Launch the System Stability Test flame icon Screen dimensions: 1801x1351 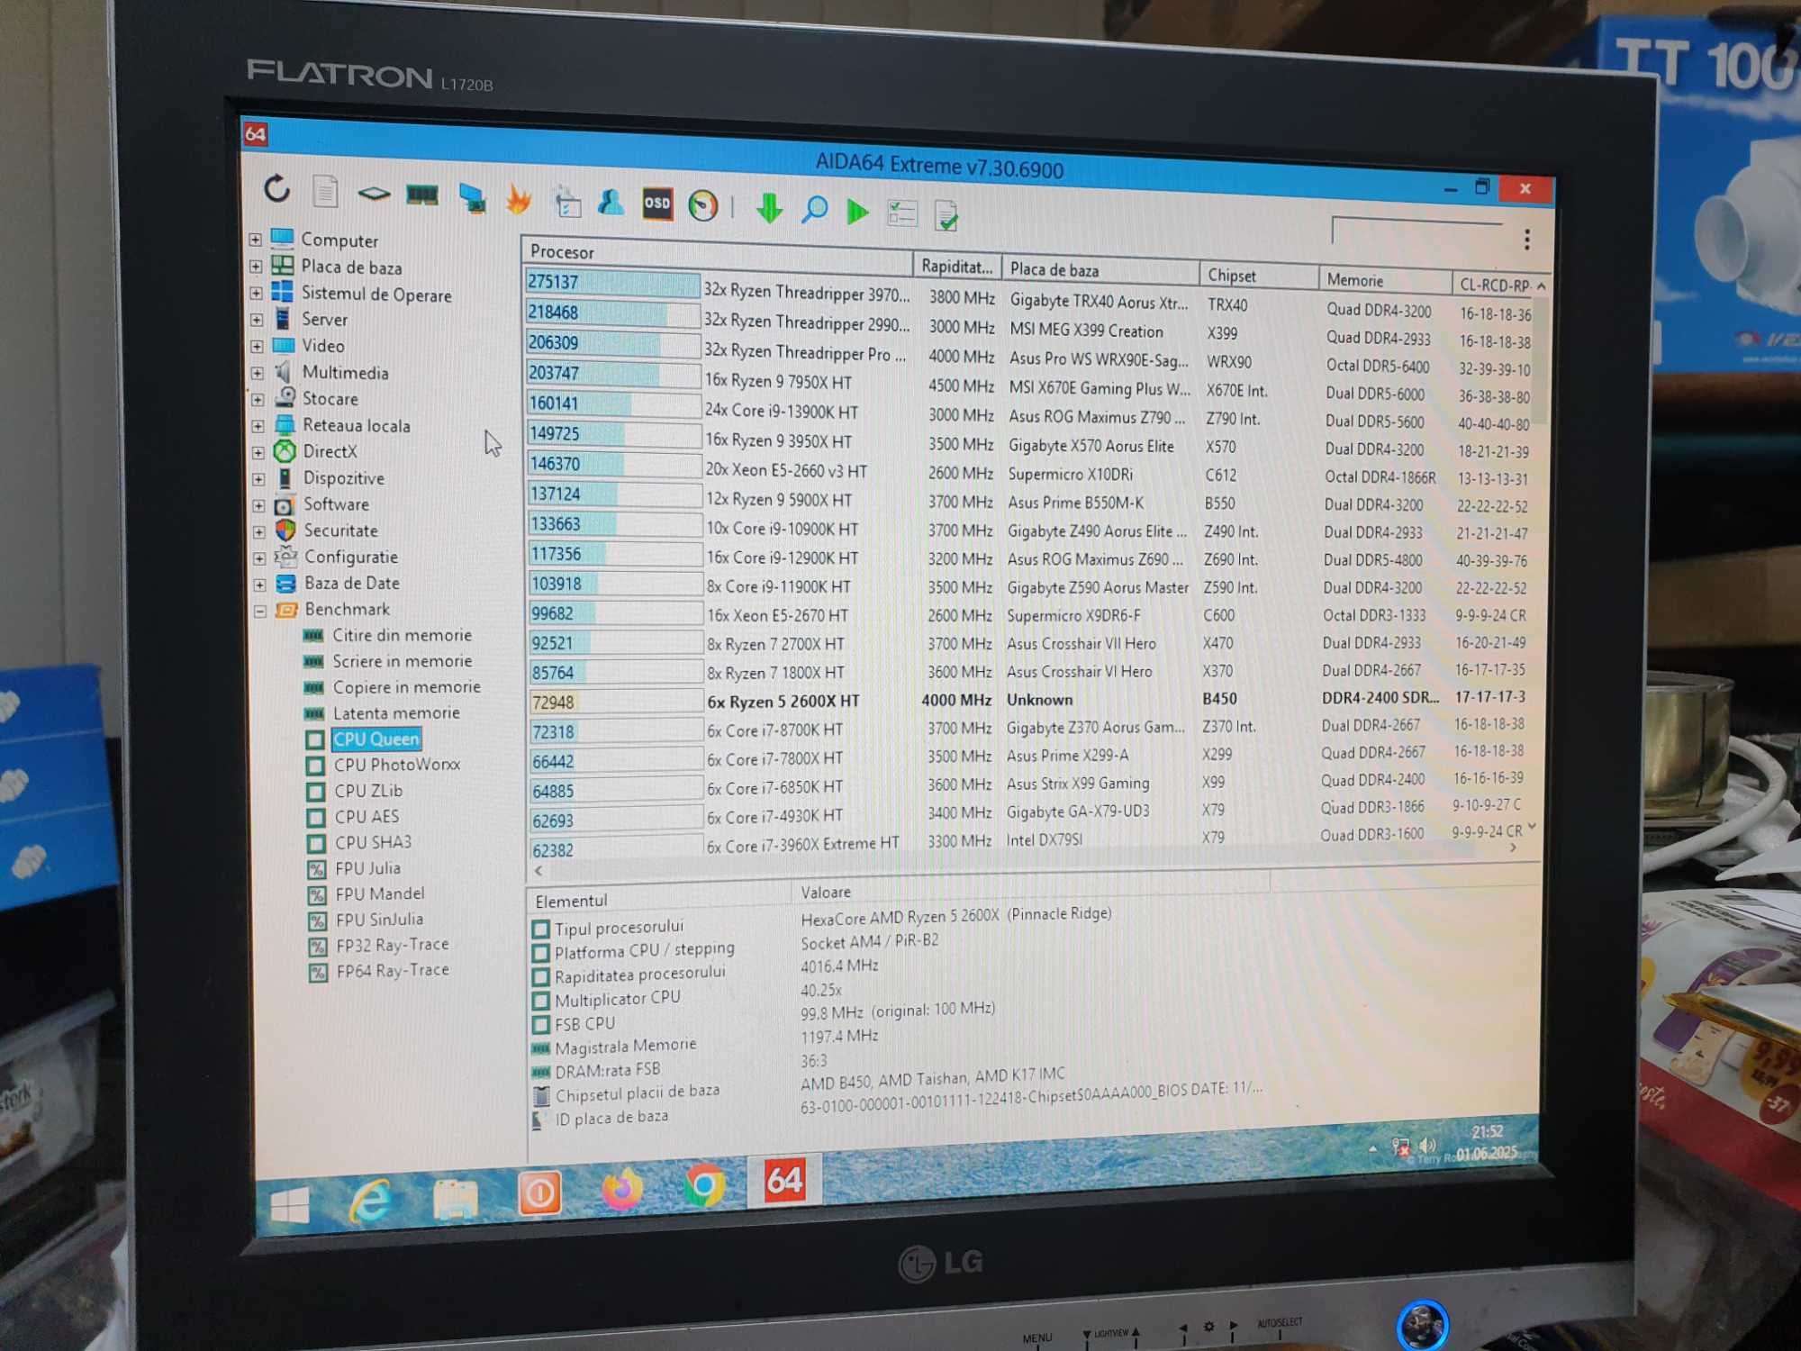point(519,200)
